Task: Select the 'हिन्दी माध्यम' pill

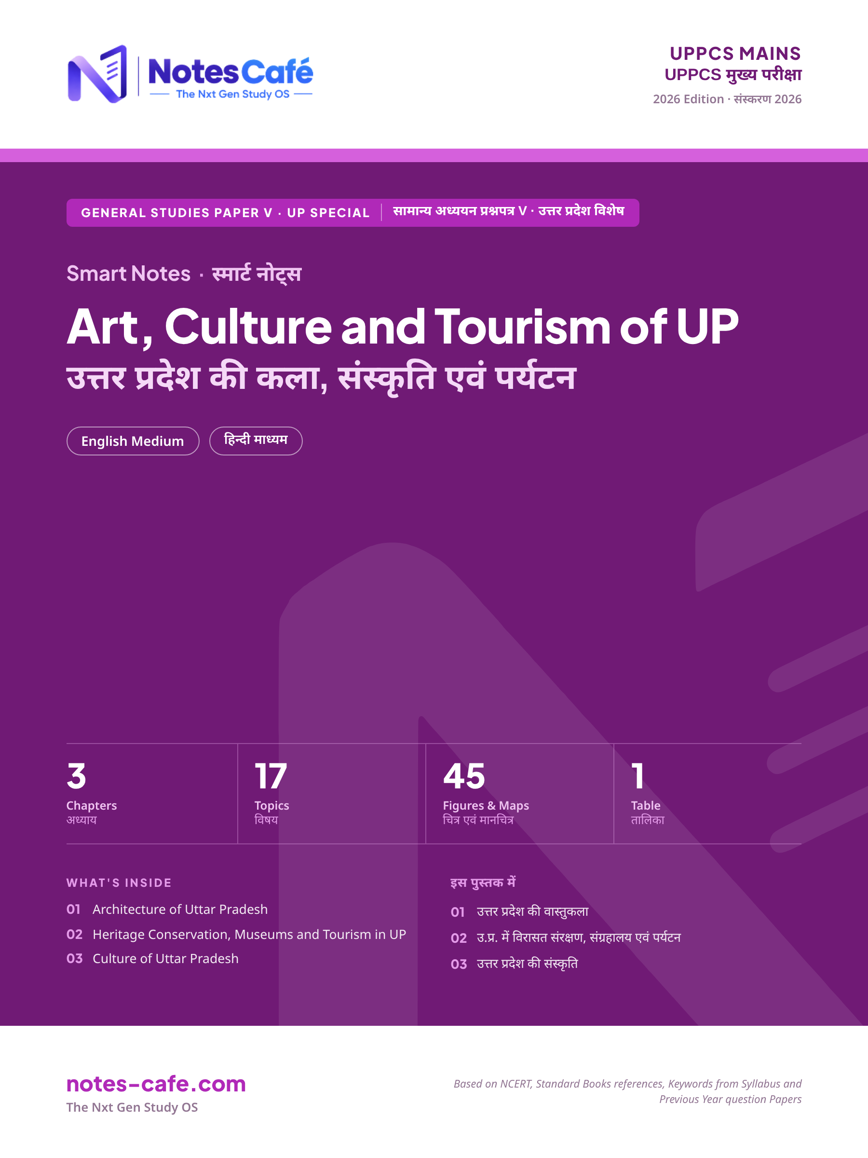Action: tap(256, 441)
